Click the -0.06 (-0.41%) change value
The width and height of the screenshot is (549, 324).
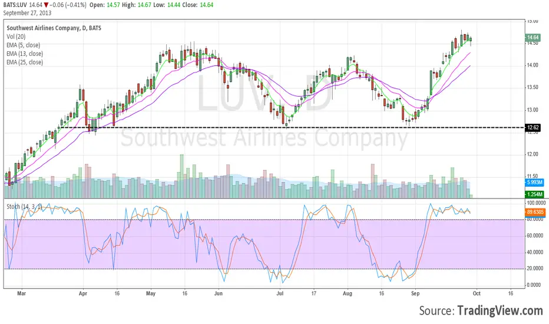tap(68, 5)
